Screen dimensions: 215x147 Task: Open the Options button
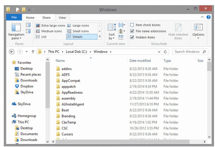[x=198, y=31]
